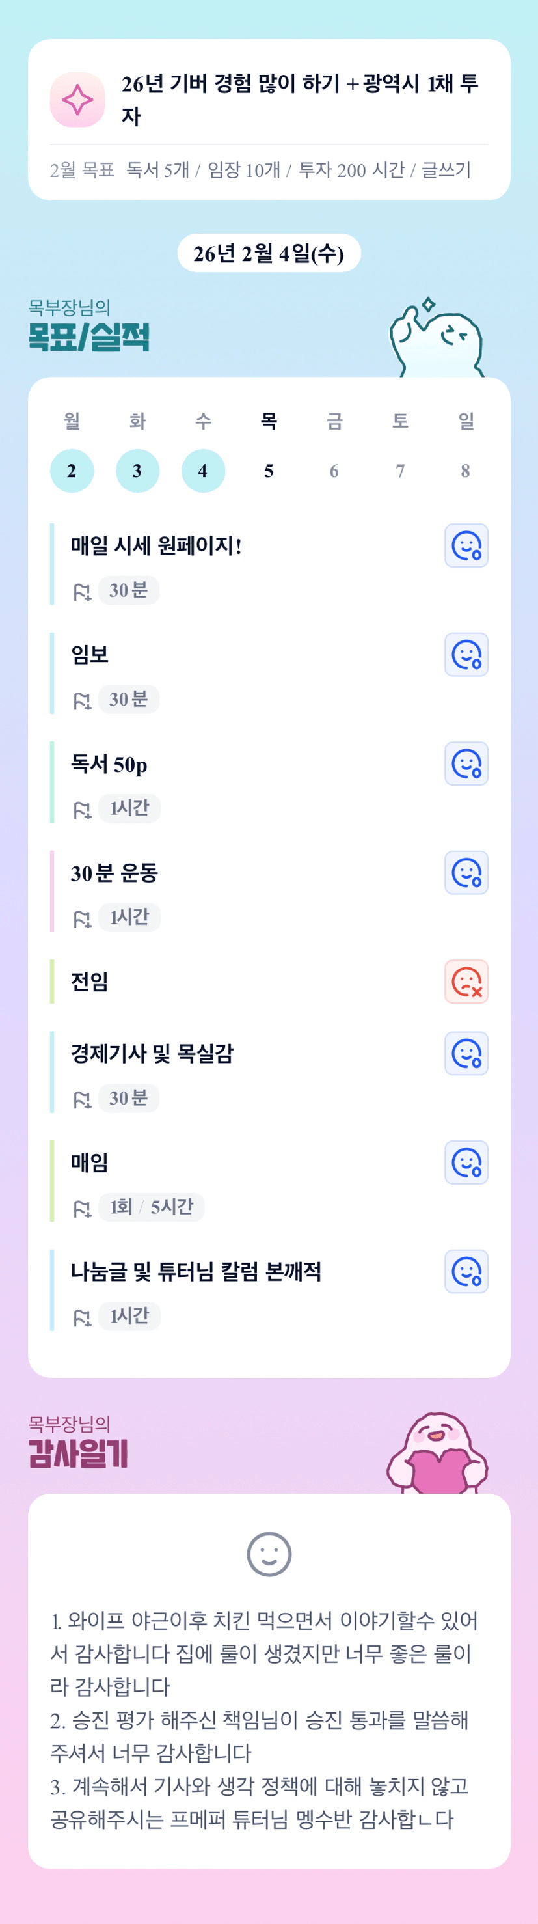Click smiley status icon for 임보
Viewport: 538px width, 1924px height.
pos(466,654)
